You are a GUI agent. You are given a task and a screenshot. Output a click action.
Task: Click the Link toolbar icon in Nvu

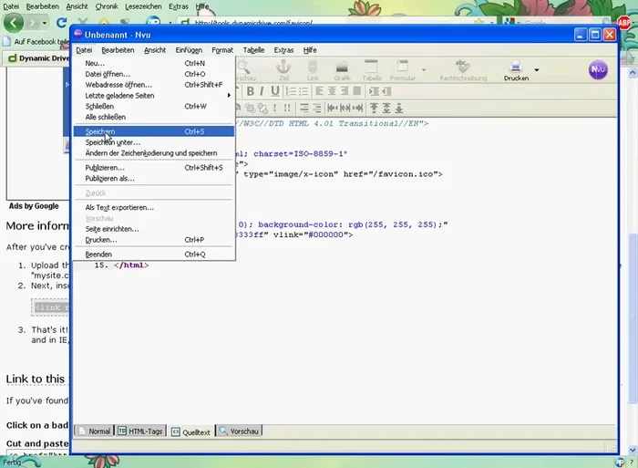pyautogui.click(x=313, y=69)
